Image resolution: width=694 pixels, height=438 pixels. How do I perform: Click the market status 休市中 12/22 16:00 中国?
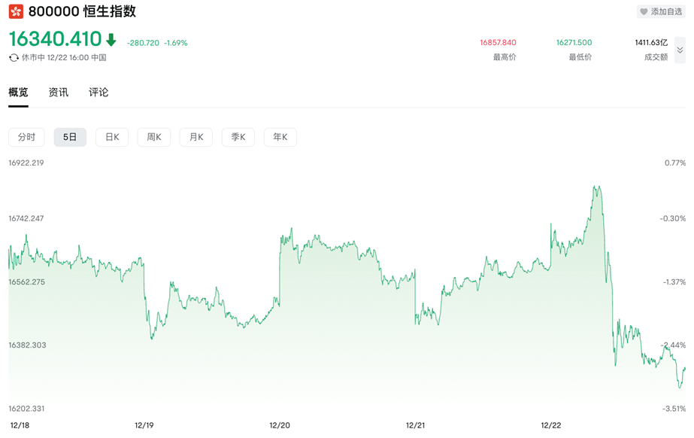64,58
